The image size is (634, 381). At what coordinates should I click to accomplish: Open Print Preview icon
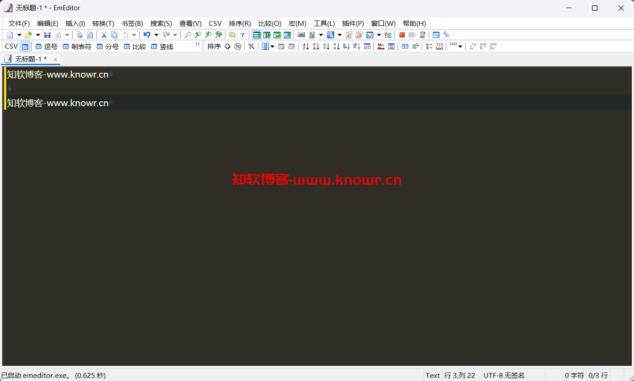point(90,35)
